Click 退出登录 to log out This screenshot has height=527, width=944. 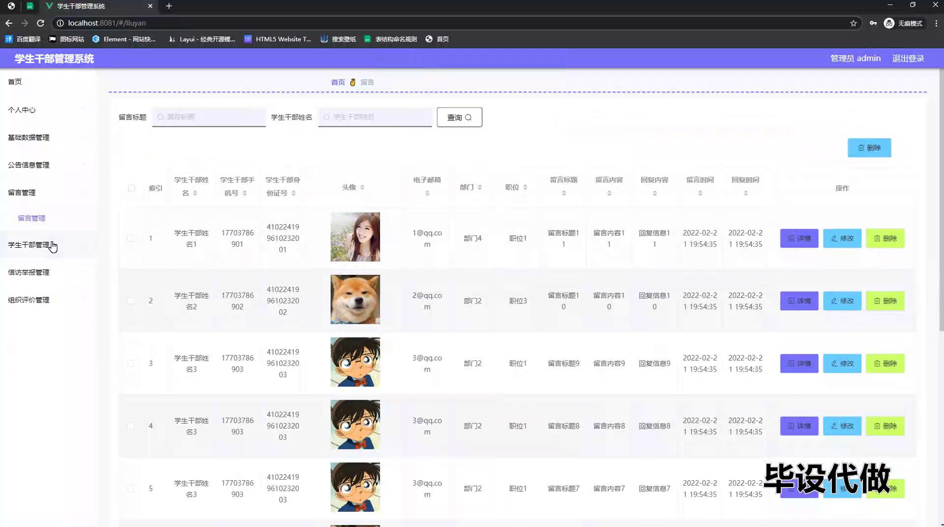pos(908,59)
